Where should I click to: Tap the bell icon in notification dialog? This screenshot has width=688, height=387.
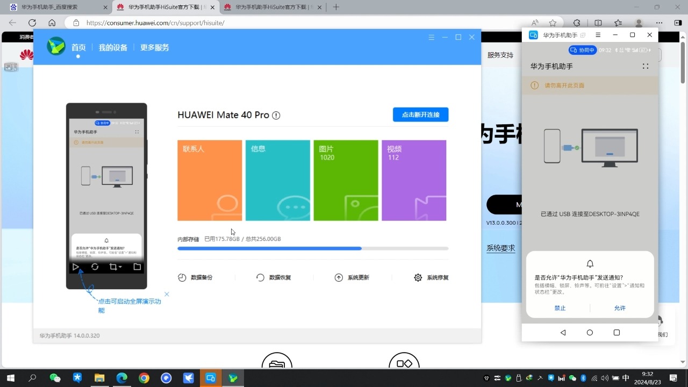click(x=590, y=263)
